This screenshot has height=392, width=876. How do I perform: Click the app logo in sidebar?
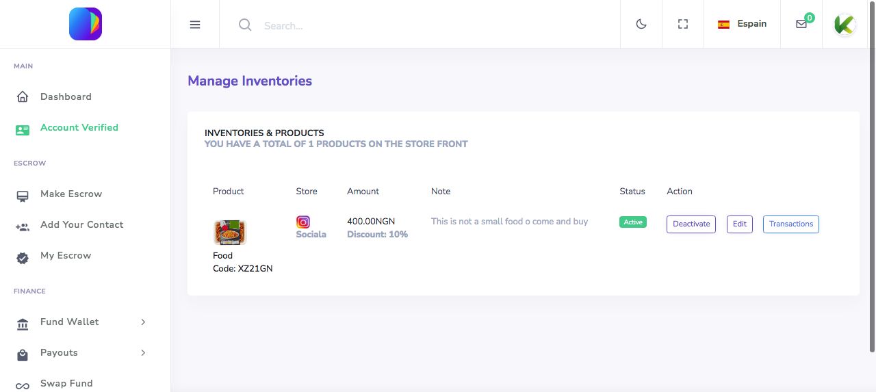click(x=86, y=24)
